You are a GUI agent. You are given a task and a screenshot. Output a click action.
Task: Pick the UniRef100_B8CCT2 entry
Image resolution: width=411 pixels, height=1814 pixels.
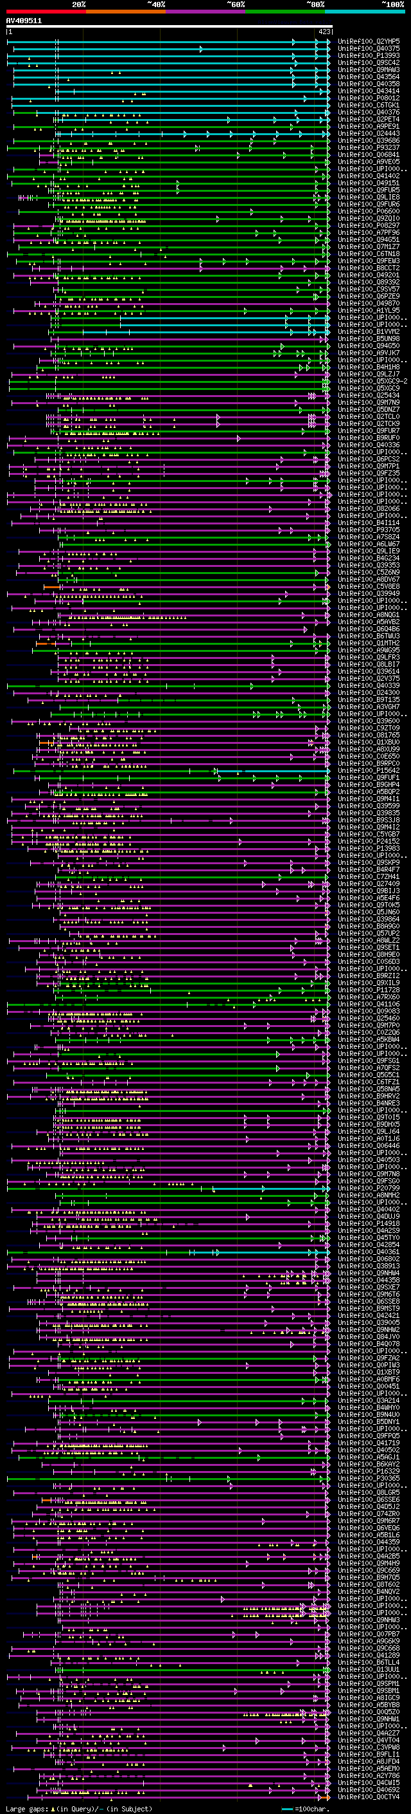pyautogui.click(x=369, y=268)
